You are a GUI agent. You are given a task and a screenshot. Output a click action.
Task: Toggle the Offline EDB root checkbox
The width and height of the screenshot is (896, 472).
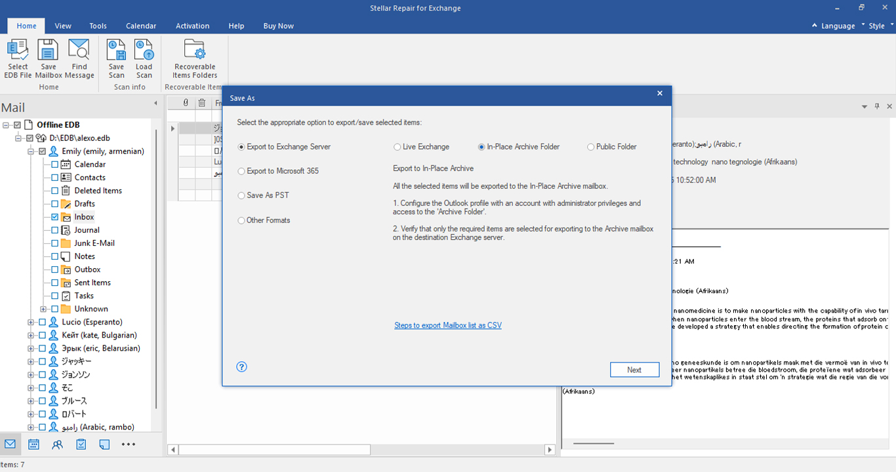[17, 125]
